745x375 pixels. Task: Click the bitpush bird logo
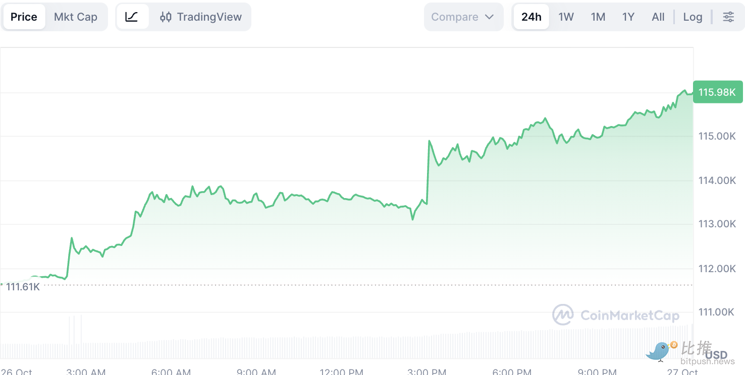pos(659,351)
